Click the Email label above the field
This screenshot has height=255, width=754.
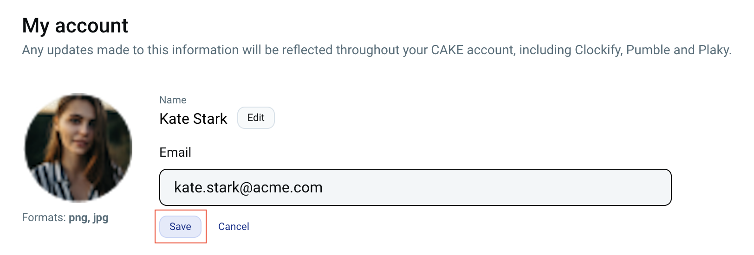175,153
